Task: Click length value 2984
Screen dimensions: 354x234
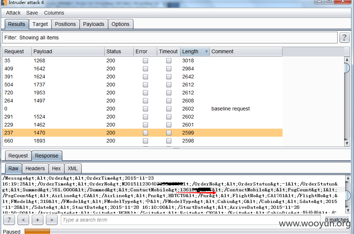Action: pos(188,69)
